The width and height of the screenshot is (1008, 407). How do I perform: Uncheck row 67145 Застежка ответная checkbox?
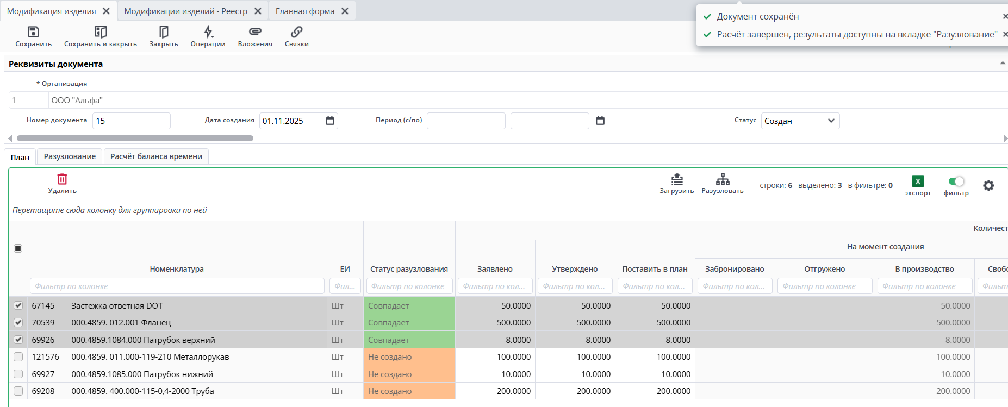18,305
